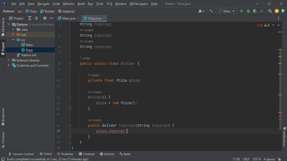Run with coverage icon
287x161 pixels.
click(255, 11)
